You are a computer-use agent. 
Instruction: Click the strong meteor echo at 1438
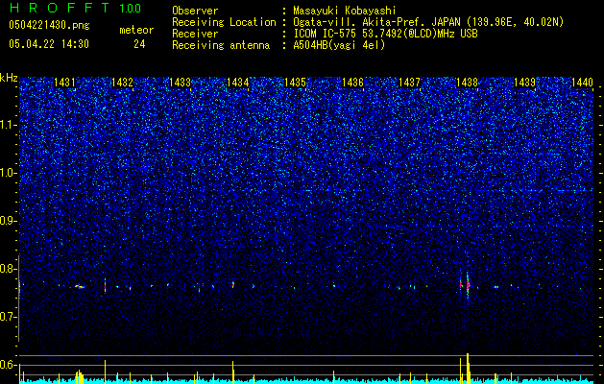click(x=468, y=285)
